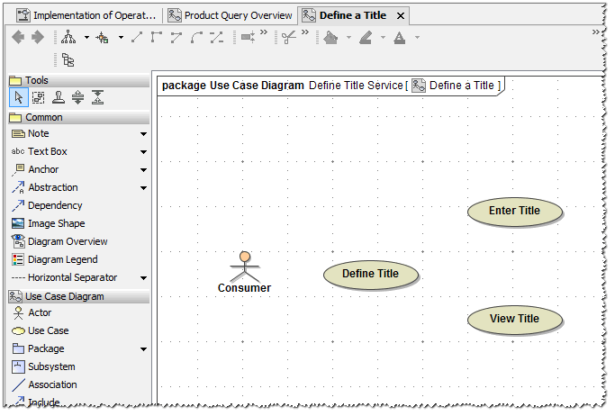The width and height of the screenshot is (615, 416).
Task: Click the Diagram Legend tool
Action: (62, 259)
